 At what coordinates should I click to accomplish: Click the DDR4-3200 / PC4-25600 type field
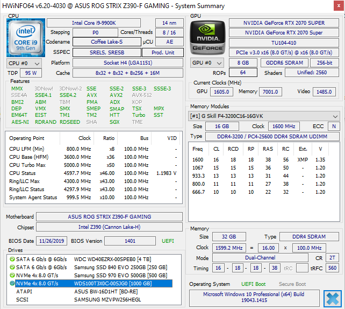tap(272, 136)
